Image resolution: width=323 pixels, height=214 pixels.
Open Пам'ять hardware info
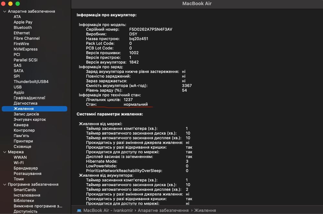21,136
